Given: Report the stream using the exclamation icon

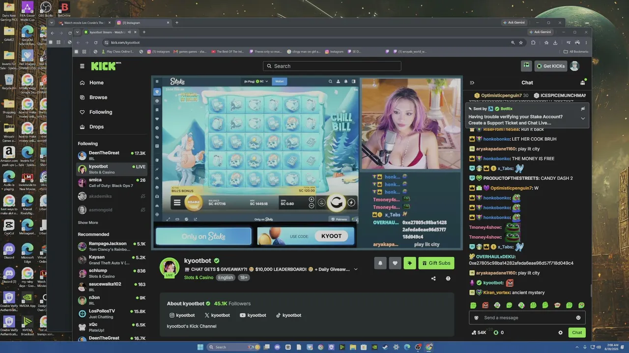Looking at the screenshot, I should 448,278.
